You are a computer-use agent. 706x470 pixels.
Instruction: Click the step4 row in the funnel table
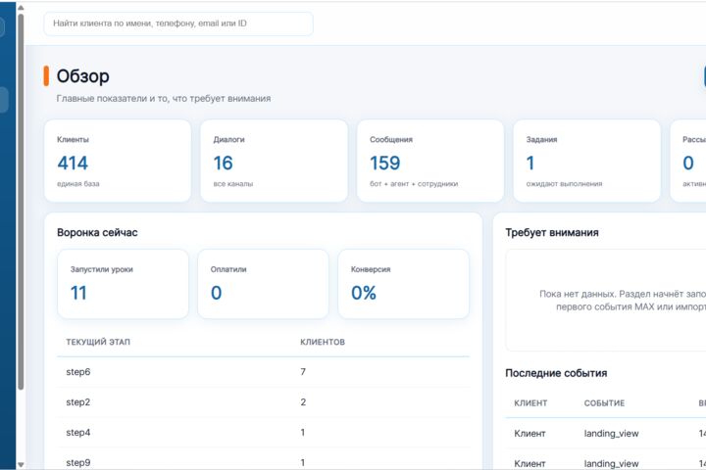(x=263, y=432)
